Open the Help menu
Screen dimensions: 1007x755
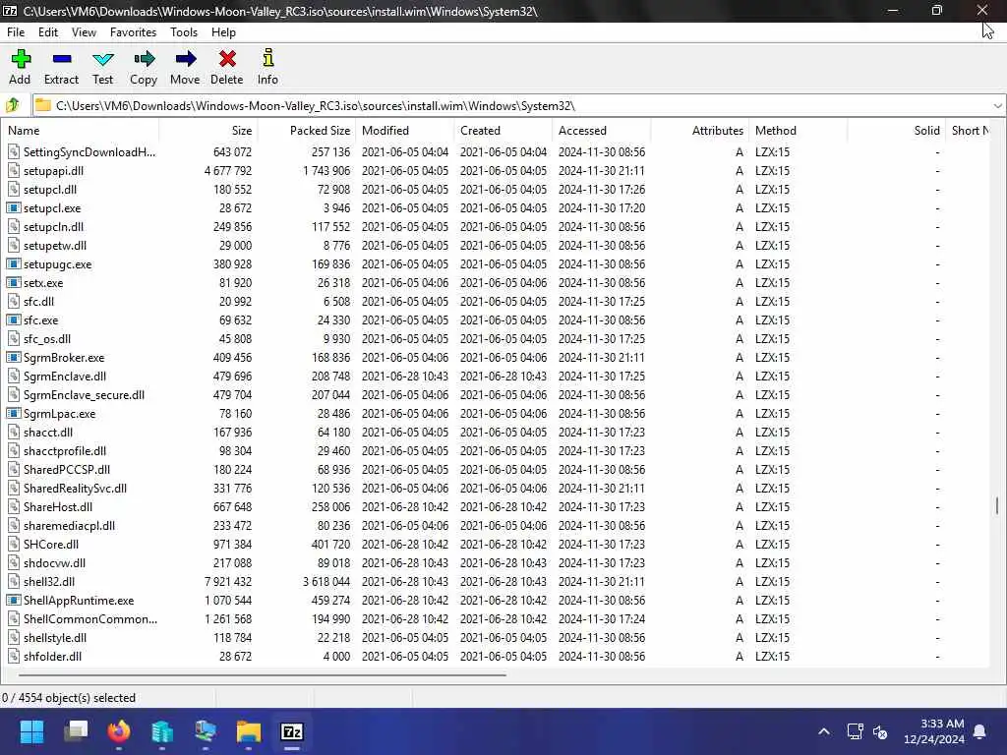(x=223, y=32)
